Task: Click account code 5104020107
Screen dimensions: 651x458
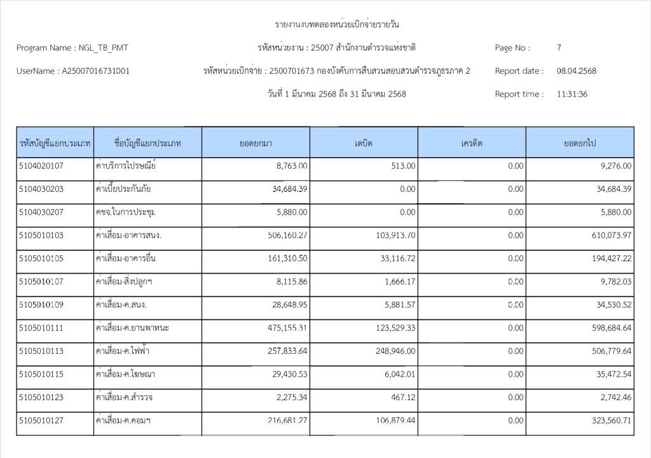Action: [41, 166]
